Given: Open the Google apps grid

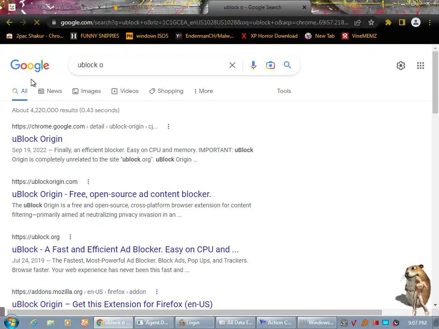Looking at the screenshot, I should [420, 66].
